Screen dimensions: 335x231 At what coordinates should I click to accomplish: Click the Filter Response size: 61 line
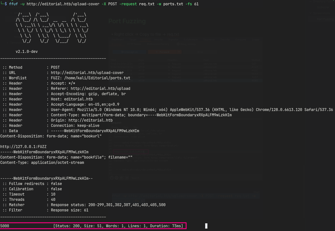[x=45, y=211]
